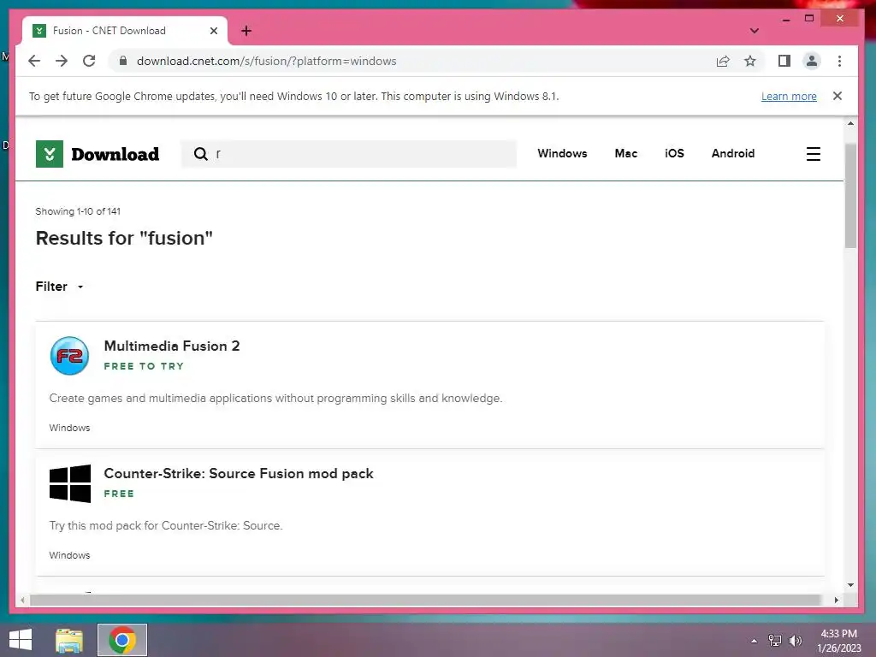Open Counter-Strike: Source Fusion mod pack link
This screenshot has height=657, width=876.
tap(239, 474)
